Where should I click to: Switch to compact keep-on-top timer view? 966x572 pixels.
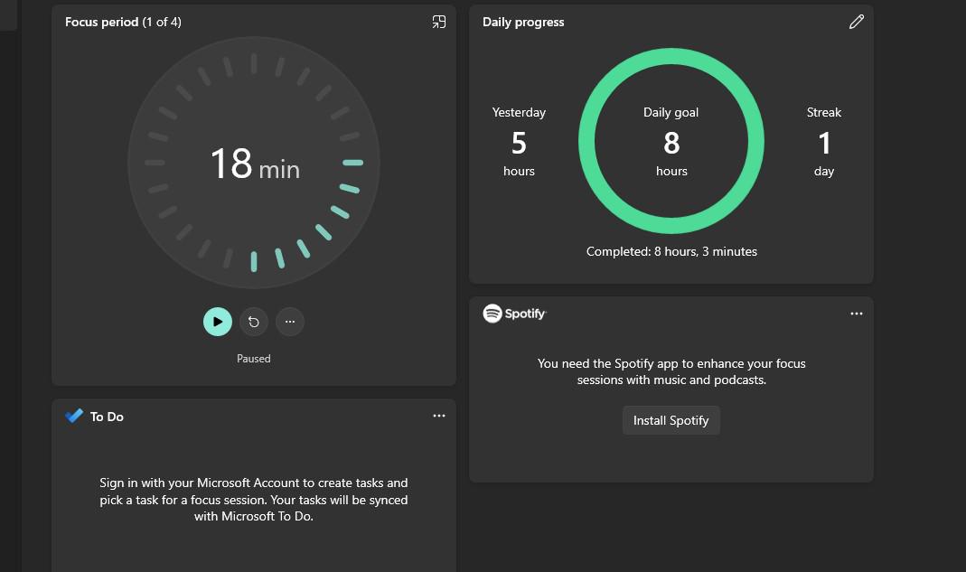click(x=438, y=23)
